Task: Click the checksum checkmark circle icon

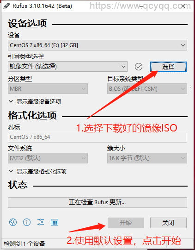Action: click(x=139, y=67)
